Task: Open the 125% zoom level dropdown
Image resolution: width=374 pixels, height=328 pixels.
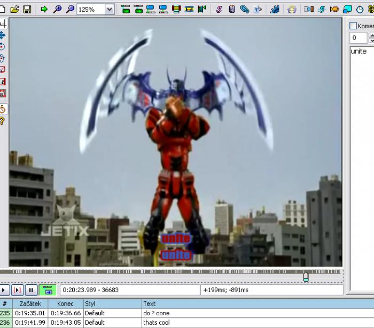Action: pyautogui.click(x=110, y=10)
